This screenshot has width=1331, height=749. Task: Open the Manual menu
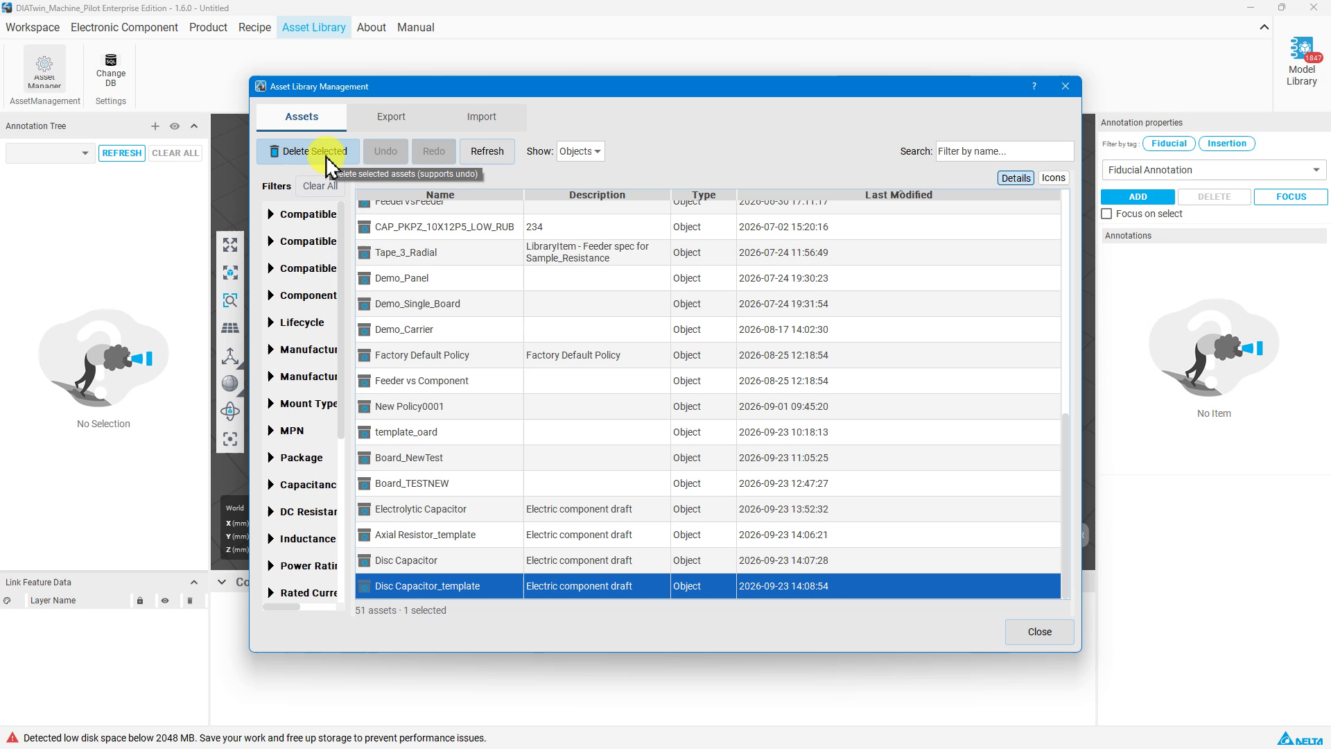coord(415,28)
